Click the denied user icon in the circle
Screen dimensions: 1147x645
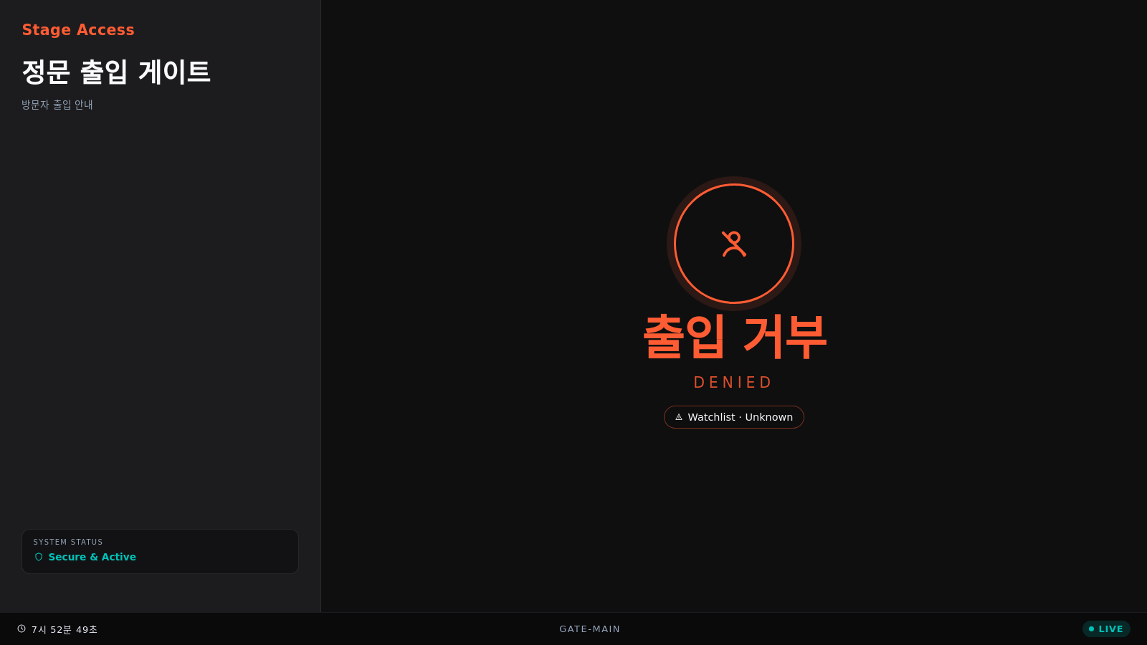point(734,244)
